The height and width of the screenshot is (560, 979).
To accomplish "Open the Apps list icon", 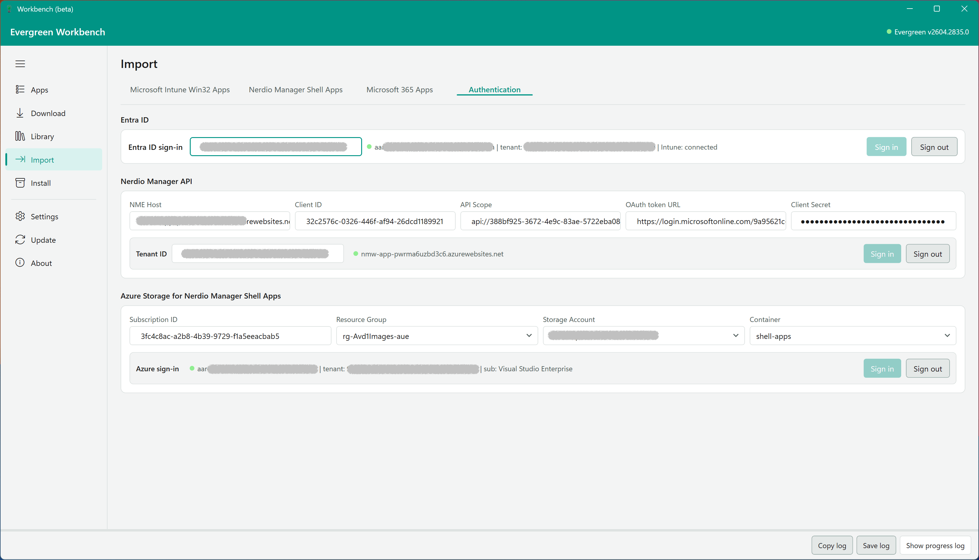I will 20,90.
